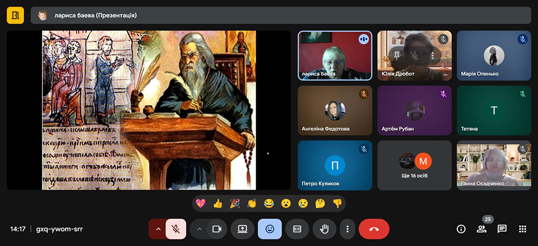538x246 pixels.
Task: Unmute your microphone
Action: tap(176, 229)
